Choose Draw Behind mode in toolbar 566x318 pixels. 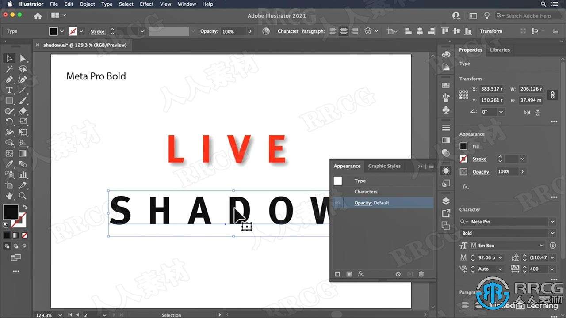(16, 246)
